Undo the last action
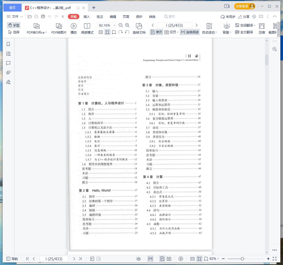Screen dimensions: 283x265 point(50,17)
